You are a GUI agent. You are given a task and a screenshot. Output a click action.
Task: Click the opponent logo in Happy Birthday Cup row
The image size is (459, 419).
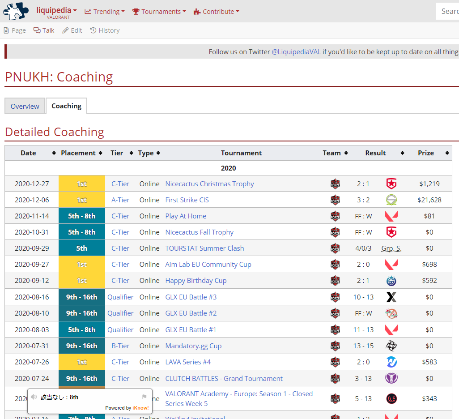pos(391,281)
